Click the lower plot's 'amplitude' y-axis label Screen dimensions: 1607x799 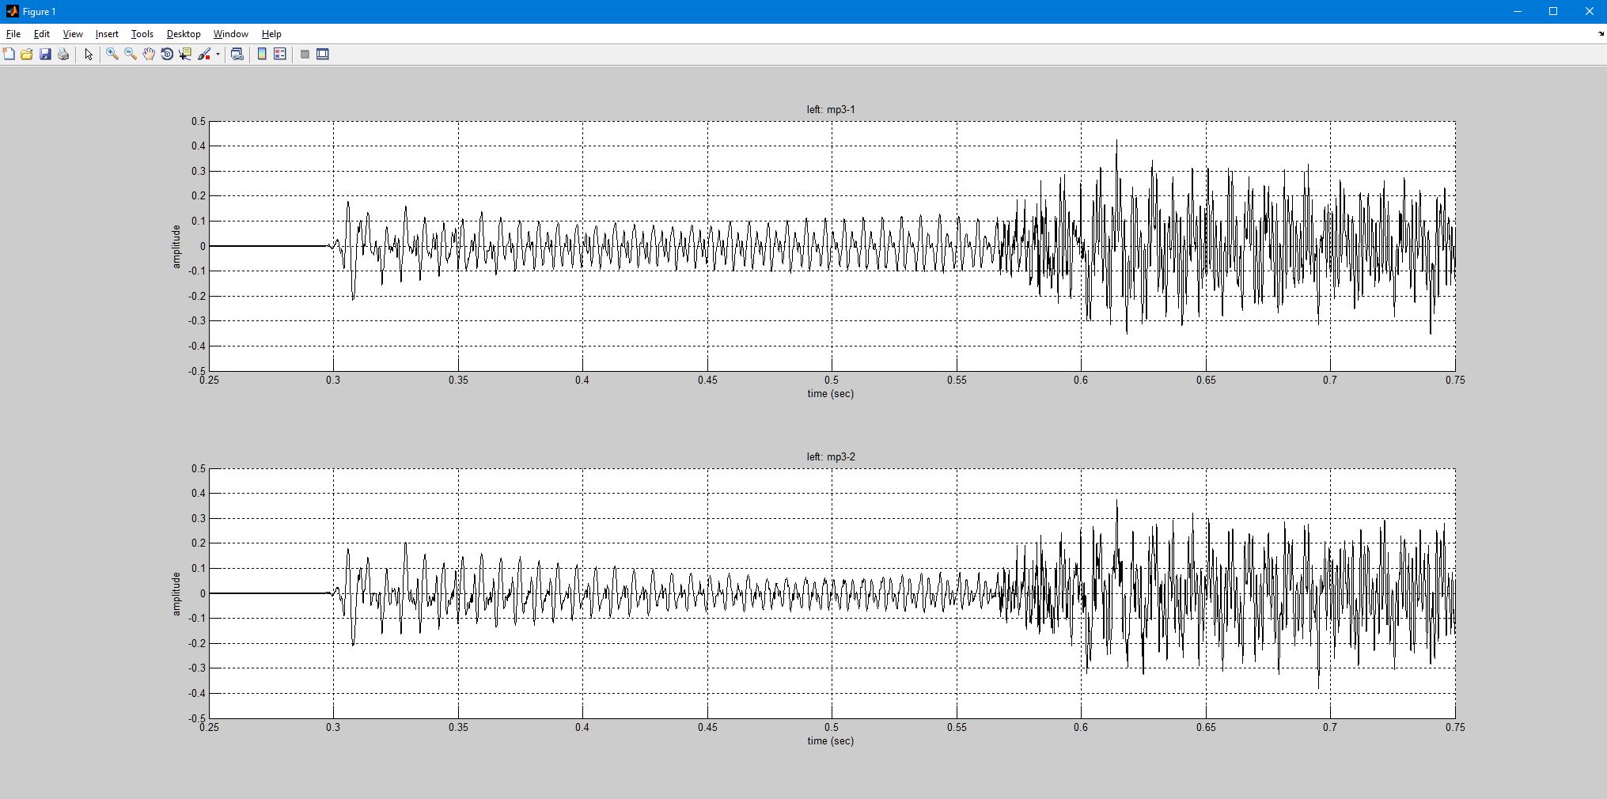coord(176,593)
